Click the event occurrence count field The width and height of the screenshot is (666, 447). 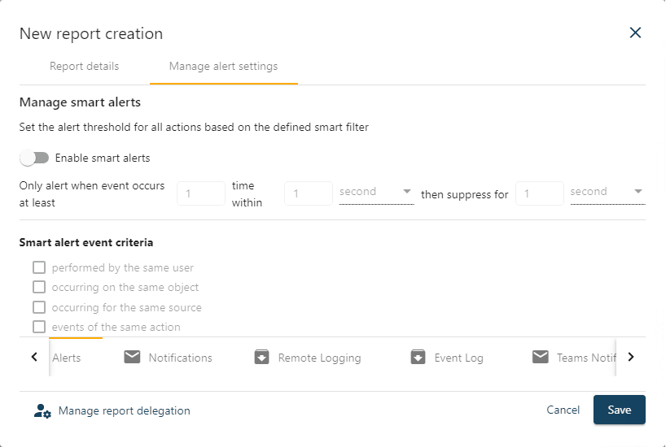point(200,193)
